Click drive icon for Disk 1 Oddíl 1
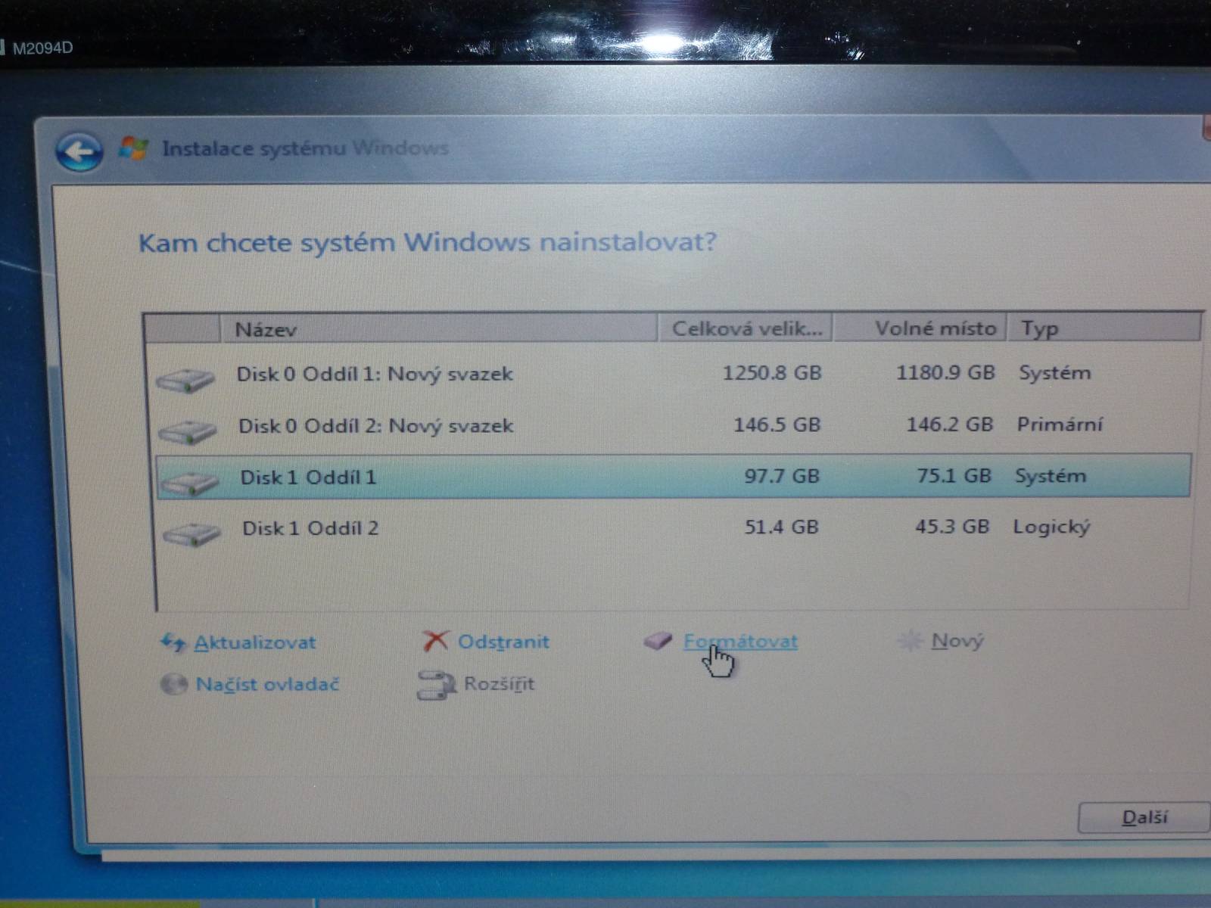The image size is (1211, 908). tap(190, 482)
